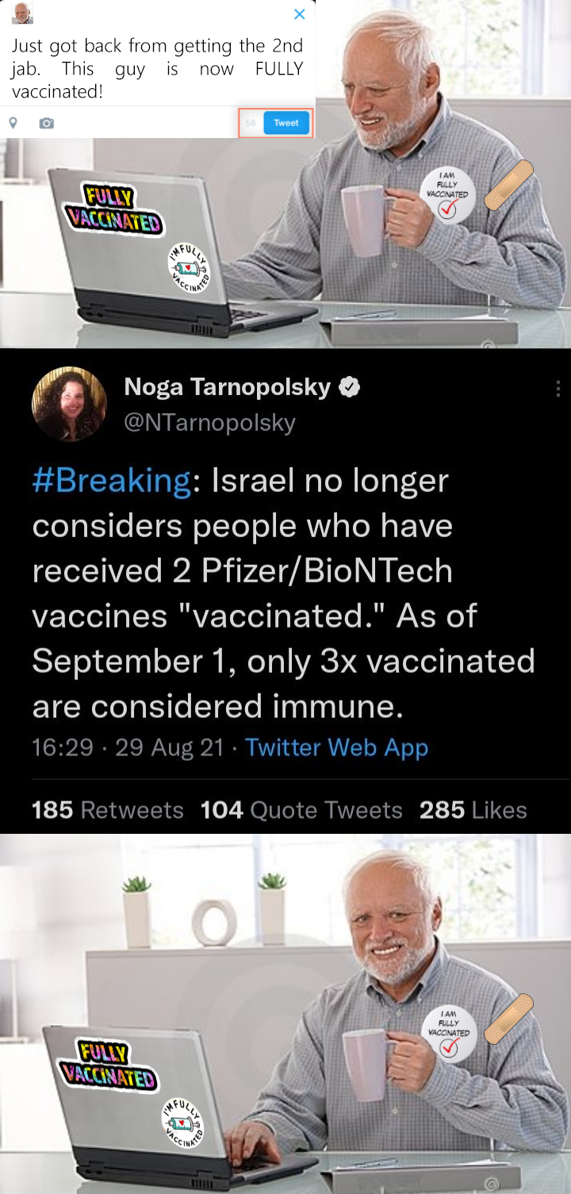Image resolution: width=571 pixels, height=1194 pixels.
Task: Click the location pin icon in composer
Action: [x=13, y=123]
